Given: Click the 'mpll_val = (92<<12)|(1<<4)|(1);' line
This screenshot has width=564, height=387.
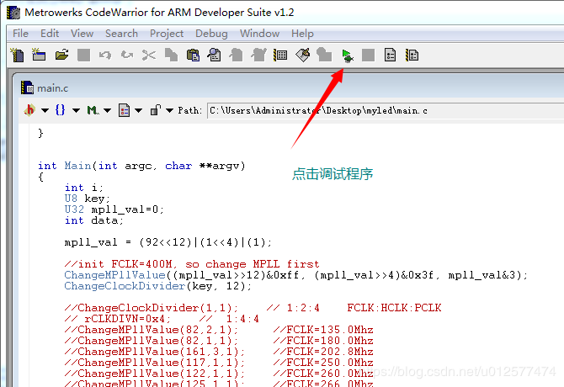Looking at the screenshot, I should click(168, 242).
